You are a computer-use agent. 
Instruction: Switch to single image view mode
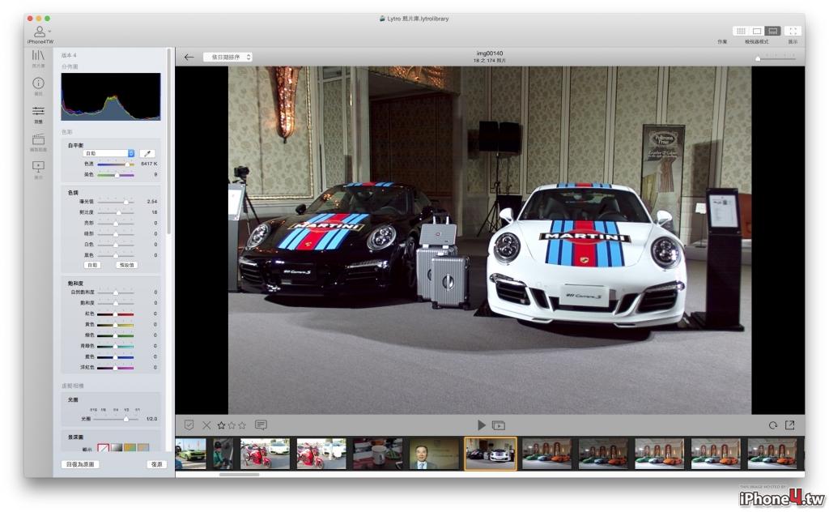(x=757, y=32)
